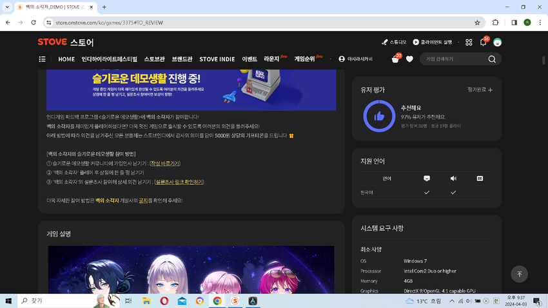Open 이벤트 menu

pos(250,59)
